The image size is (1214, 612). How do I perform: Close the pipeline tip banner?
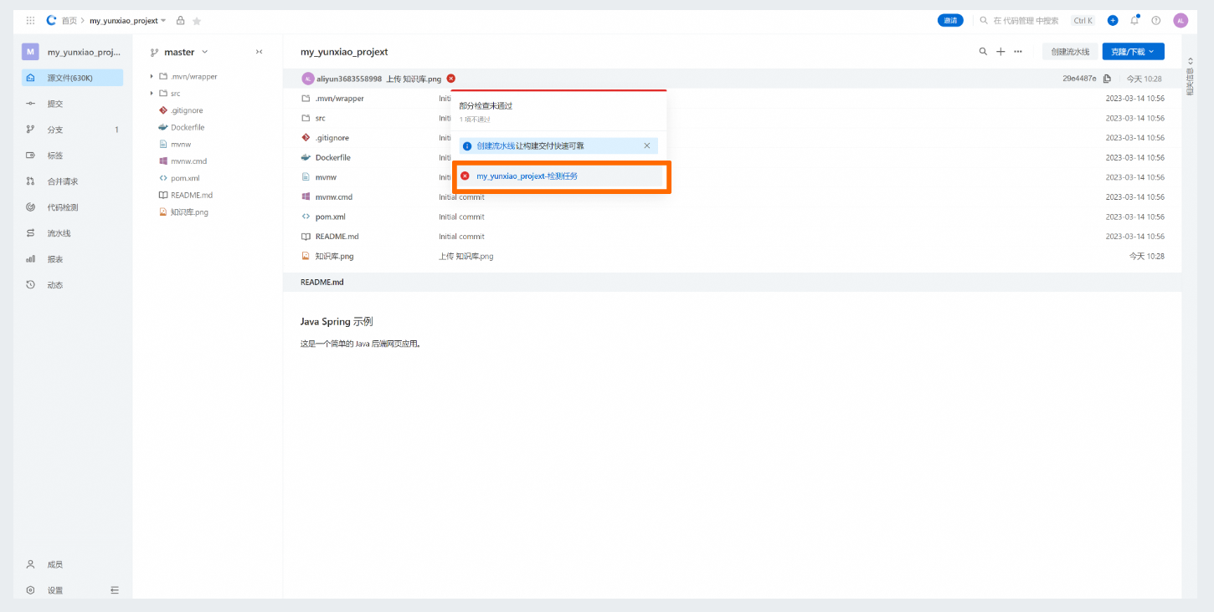(646, 145)
